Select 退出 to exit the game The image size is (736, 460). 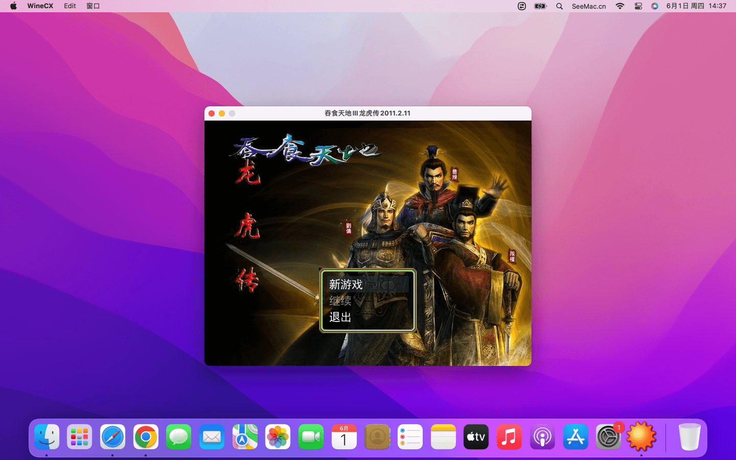click(x=340, y=317)
